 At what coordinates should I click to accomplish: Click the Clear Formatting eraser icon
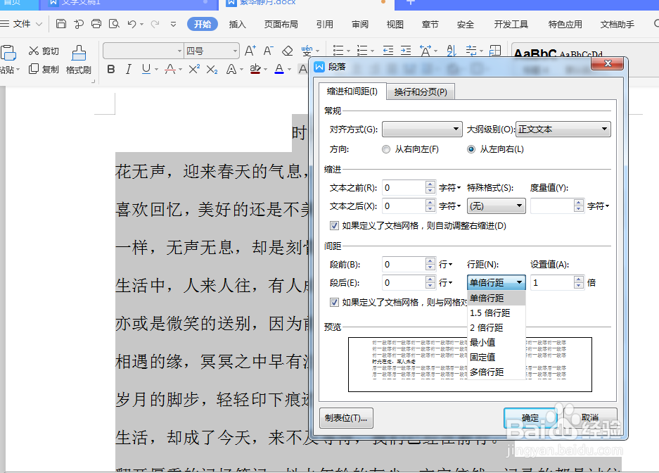288,51
